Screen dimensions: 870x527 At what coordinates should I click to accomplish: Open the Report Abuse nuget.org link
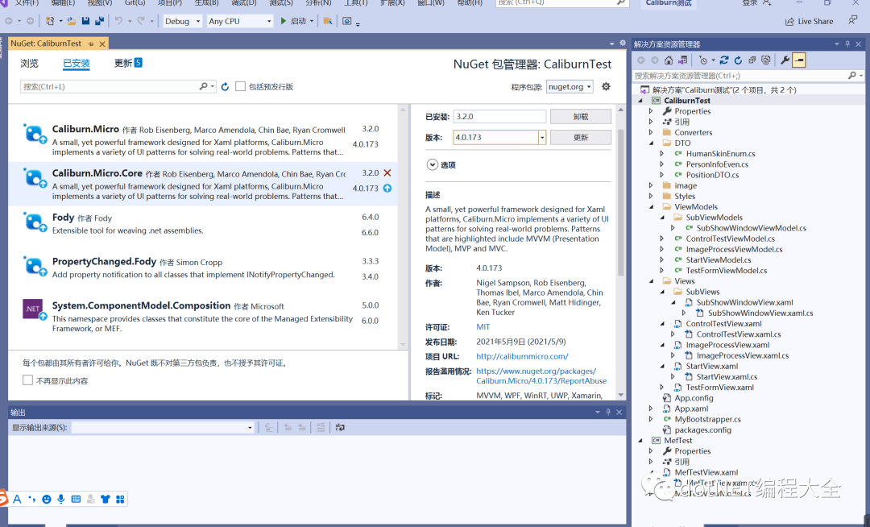click(x=541, y=376)
